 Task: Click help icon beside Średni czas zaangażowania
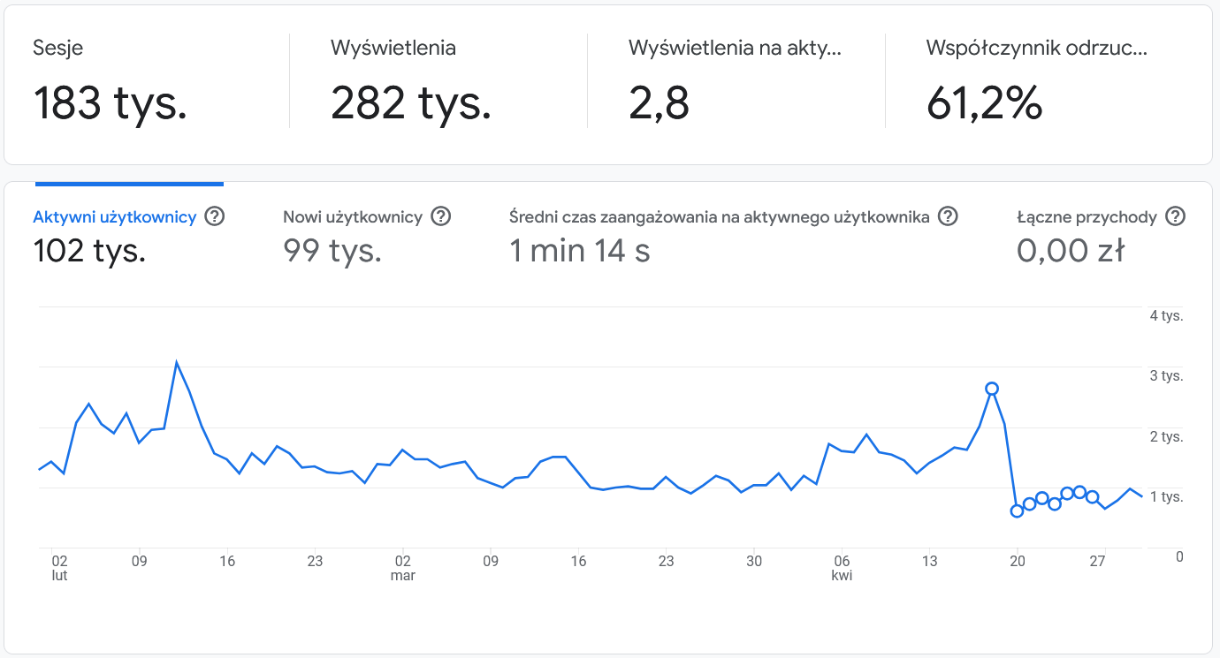948,216
